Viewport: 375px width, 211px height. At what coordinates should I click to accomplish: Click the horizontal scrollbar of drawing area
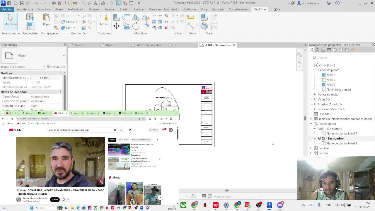226,190
